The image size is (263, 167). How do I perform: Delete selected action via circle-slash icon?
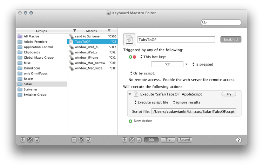click(x=132, y=140)
